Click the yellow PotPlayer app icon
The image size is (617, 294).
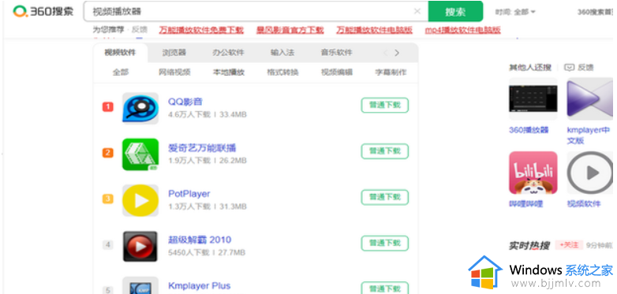coord(140,200)
